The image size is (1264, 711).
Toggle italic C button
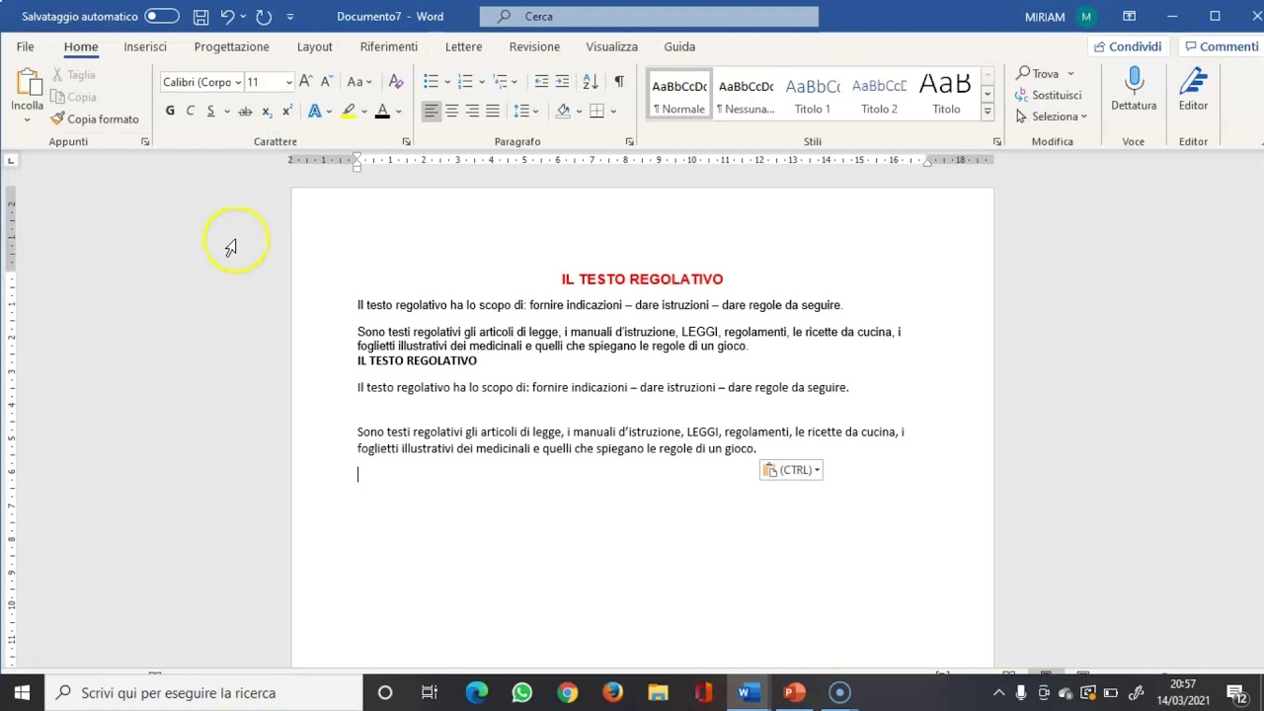(190, 111)
